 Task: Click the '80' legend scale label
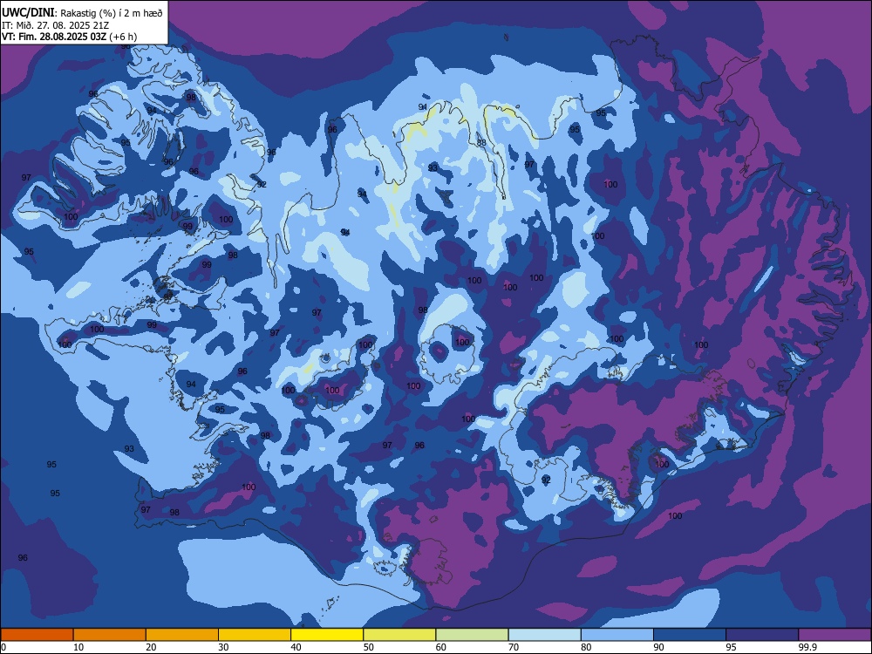586,647
